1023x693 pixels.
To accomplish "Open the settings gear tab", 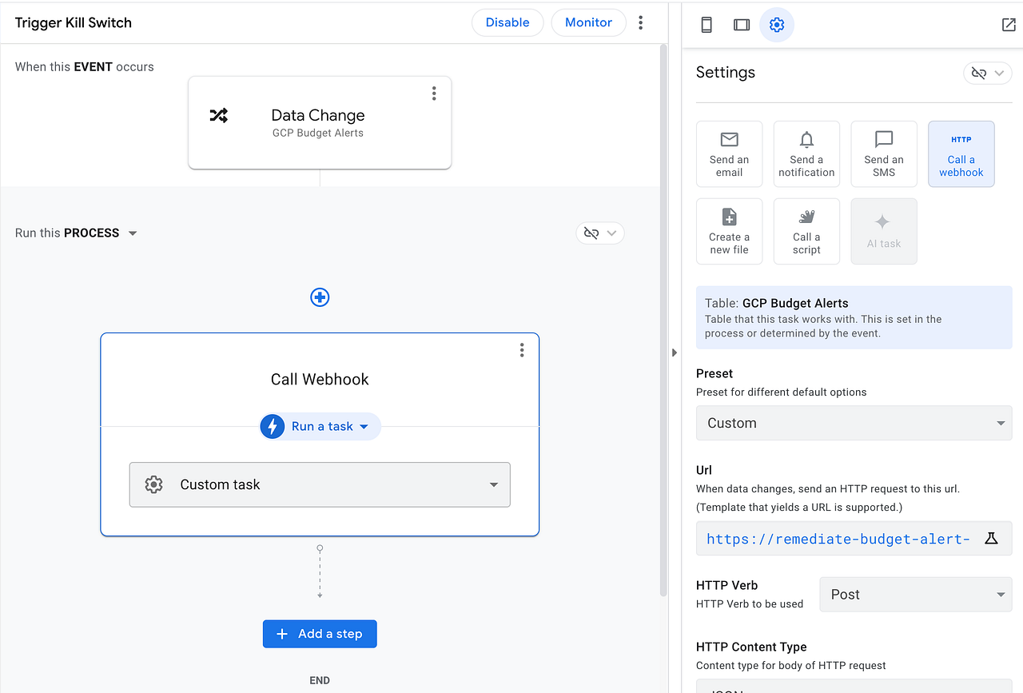I will 777,24.
